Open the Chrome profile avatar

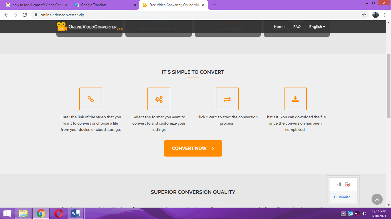pyautogui.click(x=376, y=15)
